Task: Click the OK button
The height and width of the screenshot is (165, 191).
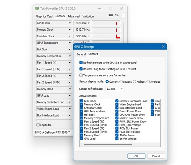Action: click(136, 156)
